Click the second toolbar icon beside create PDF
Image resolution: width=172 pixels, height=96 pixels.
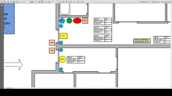click(x=5, y=2)
